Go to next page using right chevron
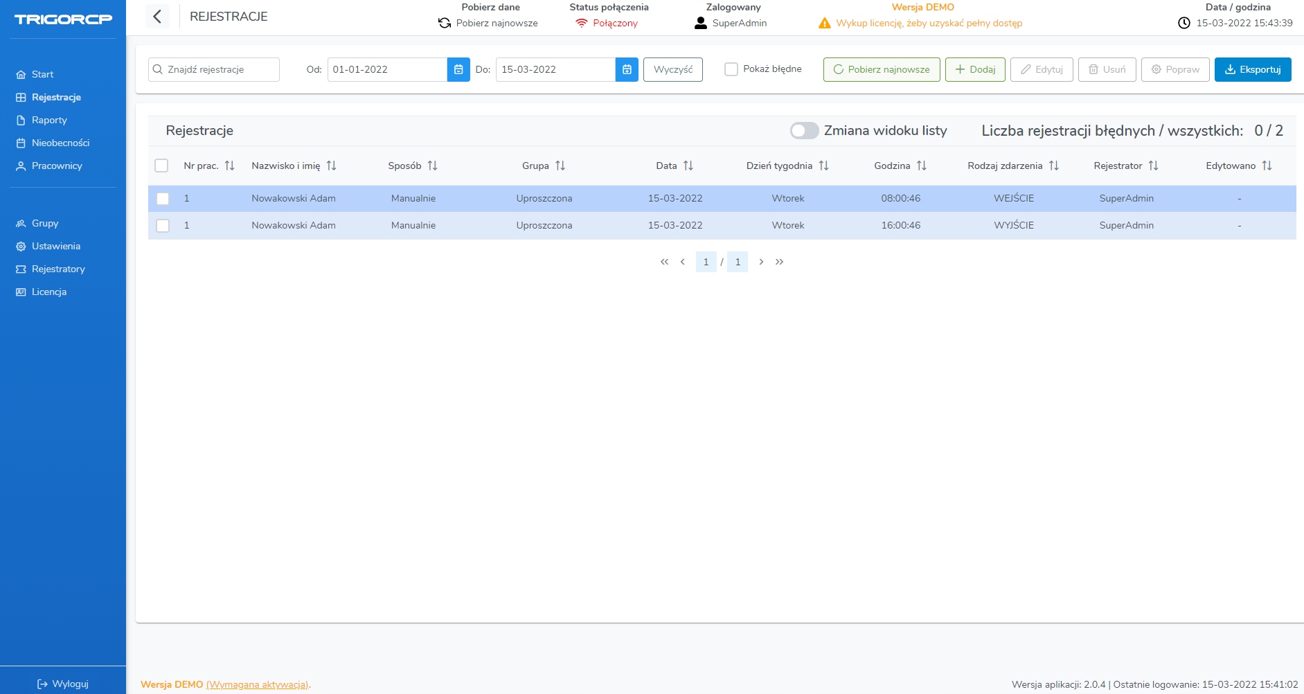This screenshot has width=1304, height=694. [761, 262]
